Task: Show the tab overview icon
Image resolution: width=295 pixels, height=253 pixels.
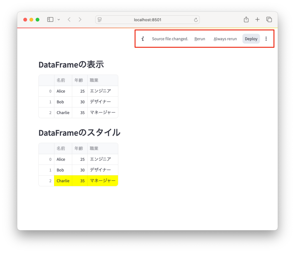Action: click(x=269, y=20)
